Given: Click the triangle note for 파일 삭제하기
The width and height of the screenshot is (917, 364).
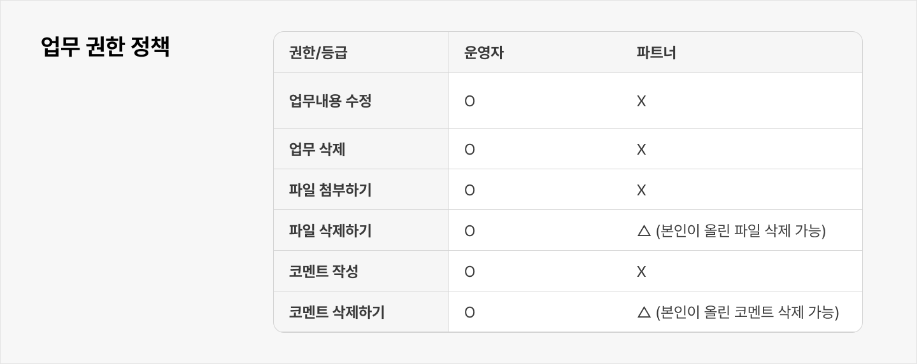Looking at the screenshot, I should point(731,231).
